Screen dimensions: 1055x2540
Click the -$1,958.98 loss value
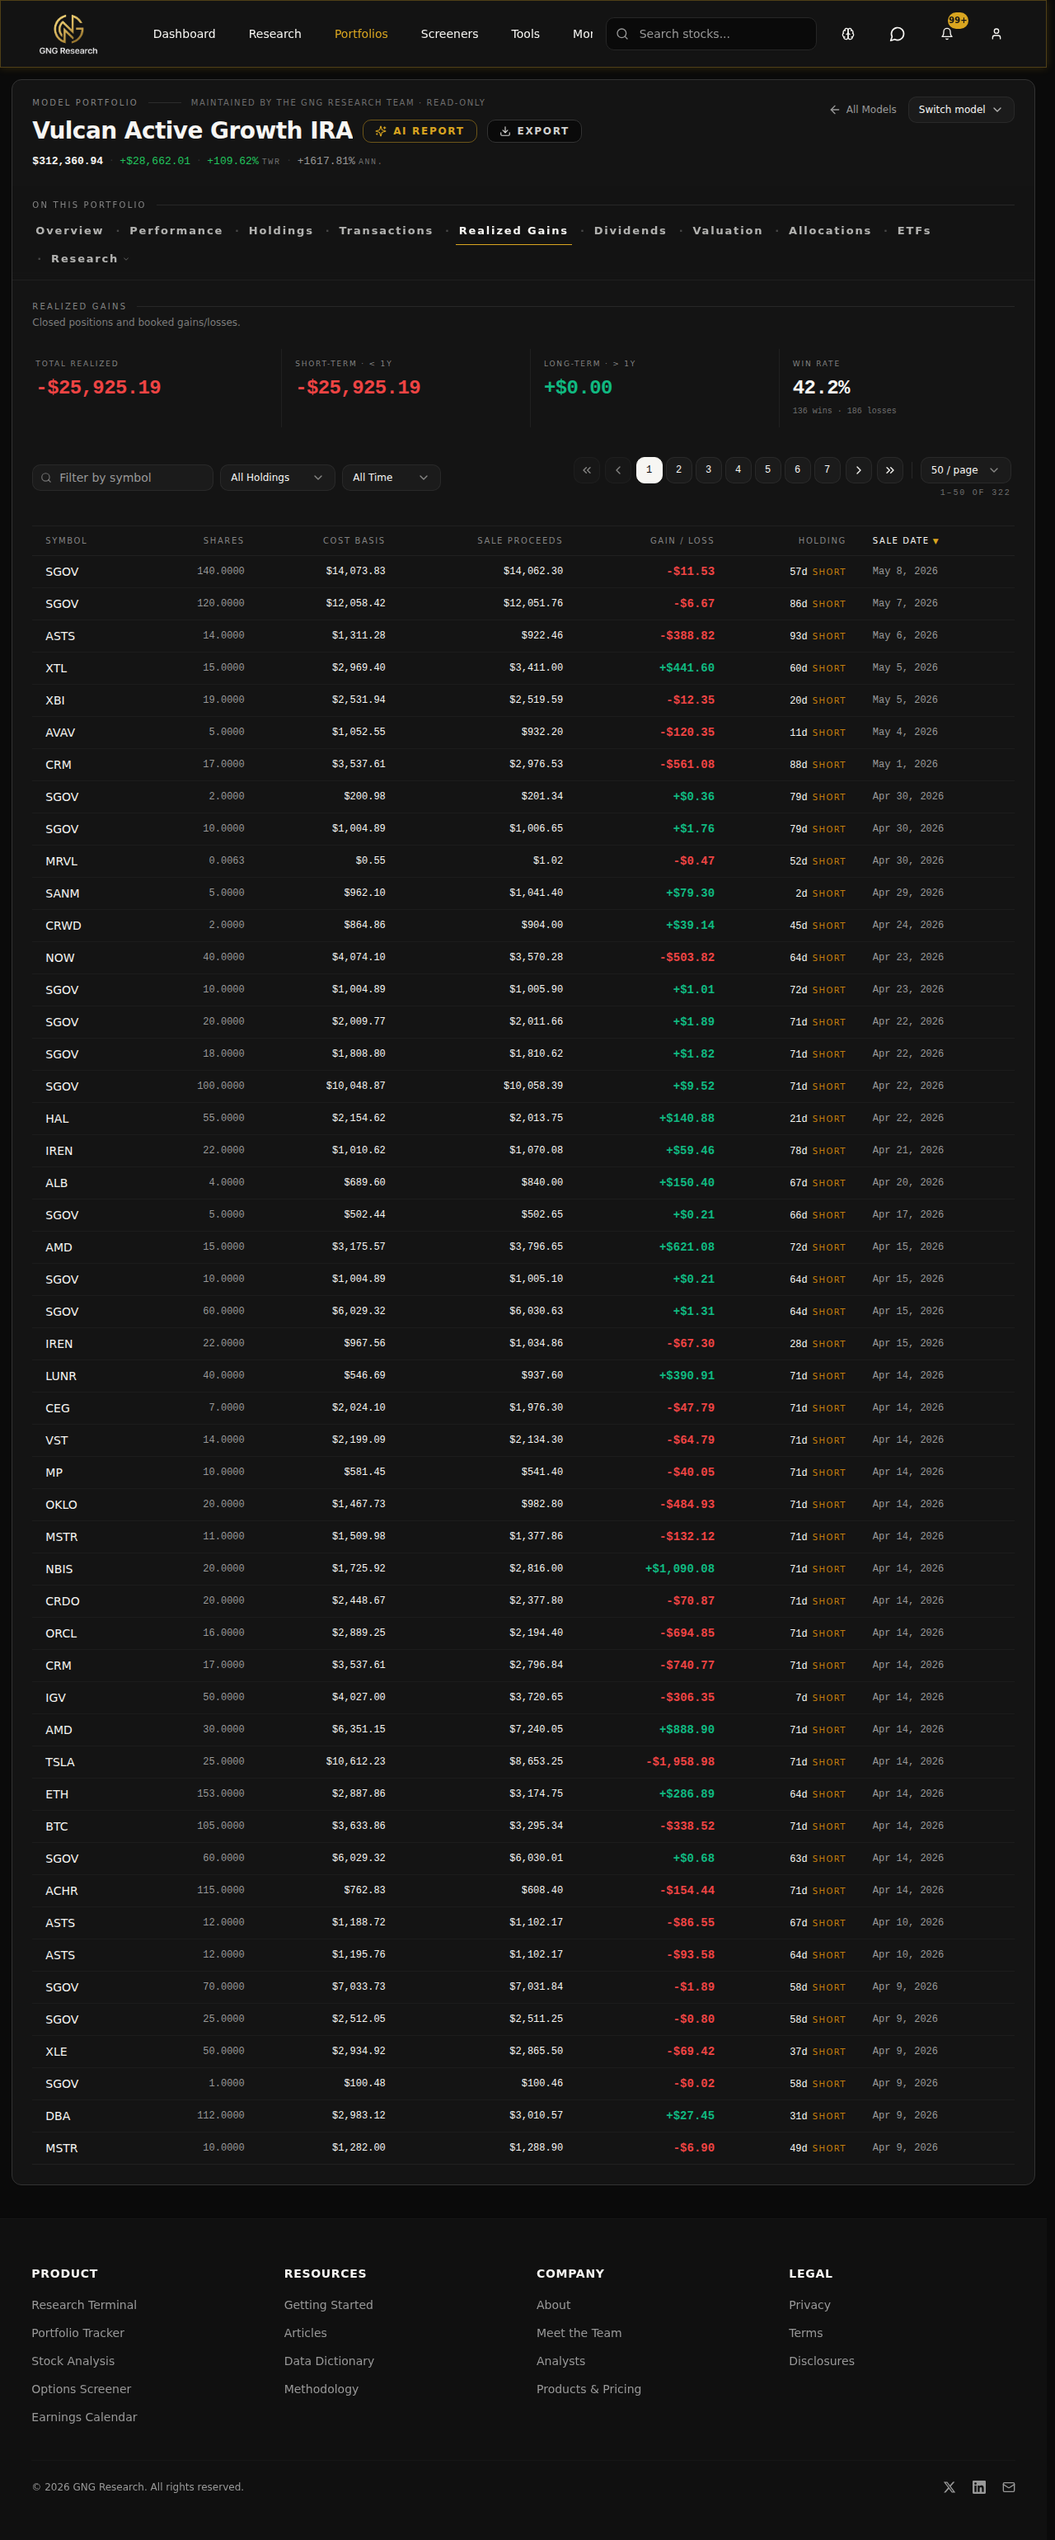pos(681,1762)
